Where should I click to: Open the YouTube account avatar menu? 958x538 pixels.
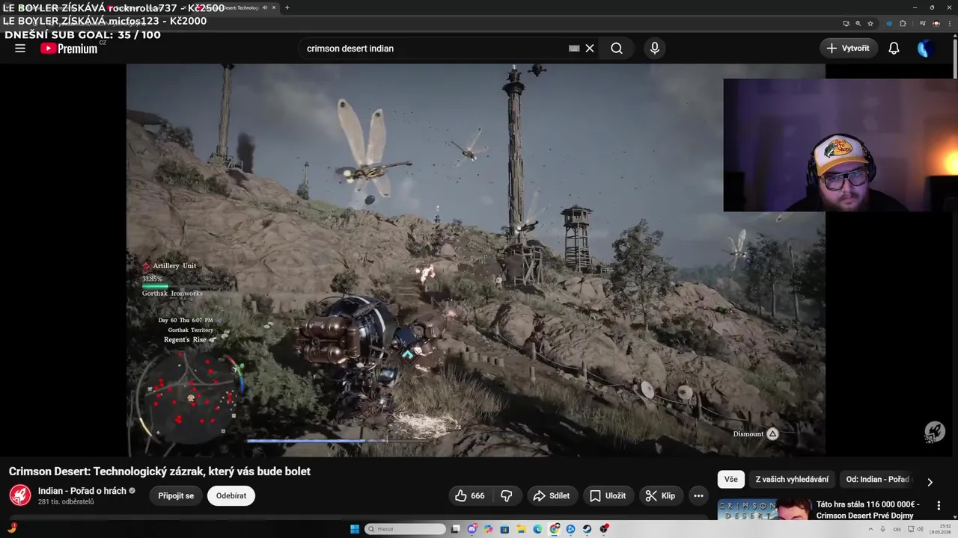point(926,48)
